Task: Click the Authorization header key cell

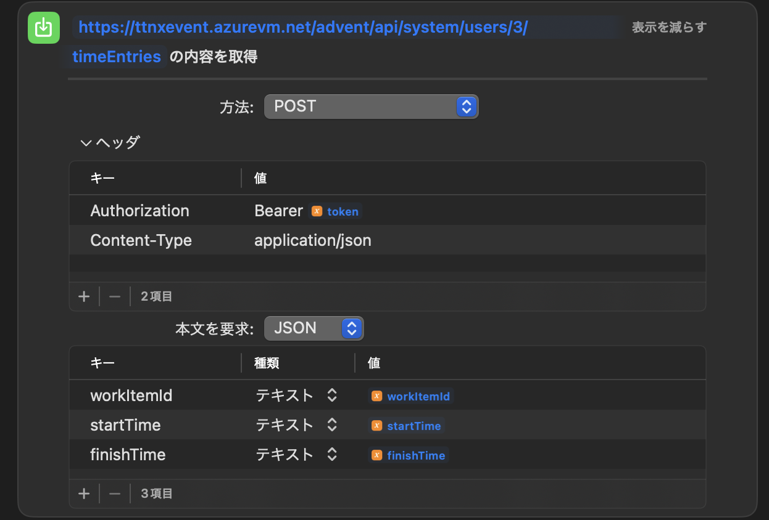Action: coord(139,210)
